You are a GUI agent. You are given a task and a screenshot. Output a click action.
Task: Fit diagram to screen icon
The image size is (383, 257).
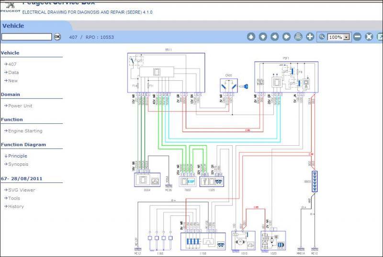pyautogui.click(x=369, y=37)
